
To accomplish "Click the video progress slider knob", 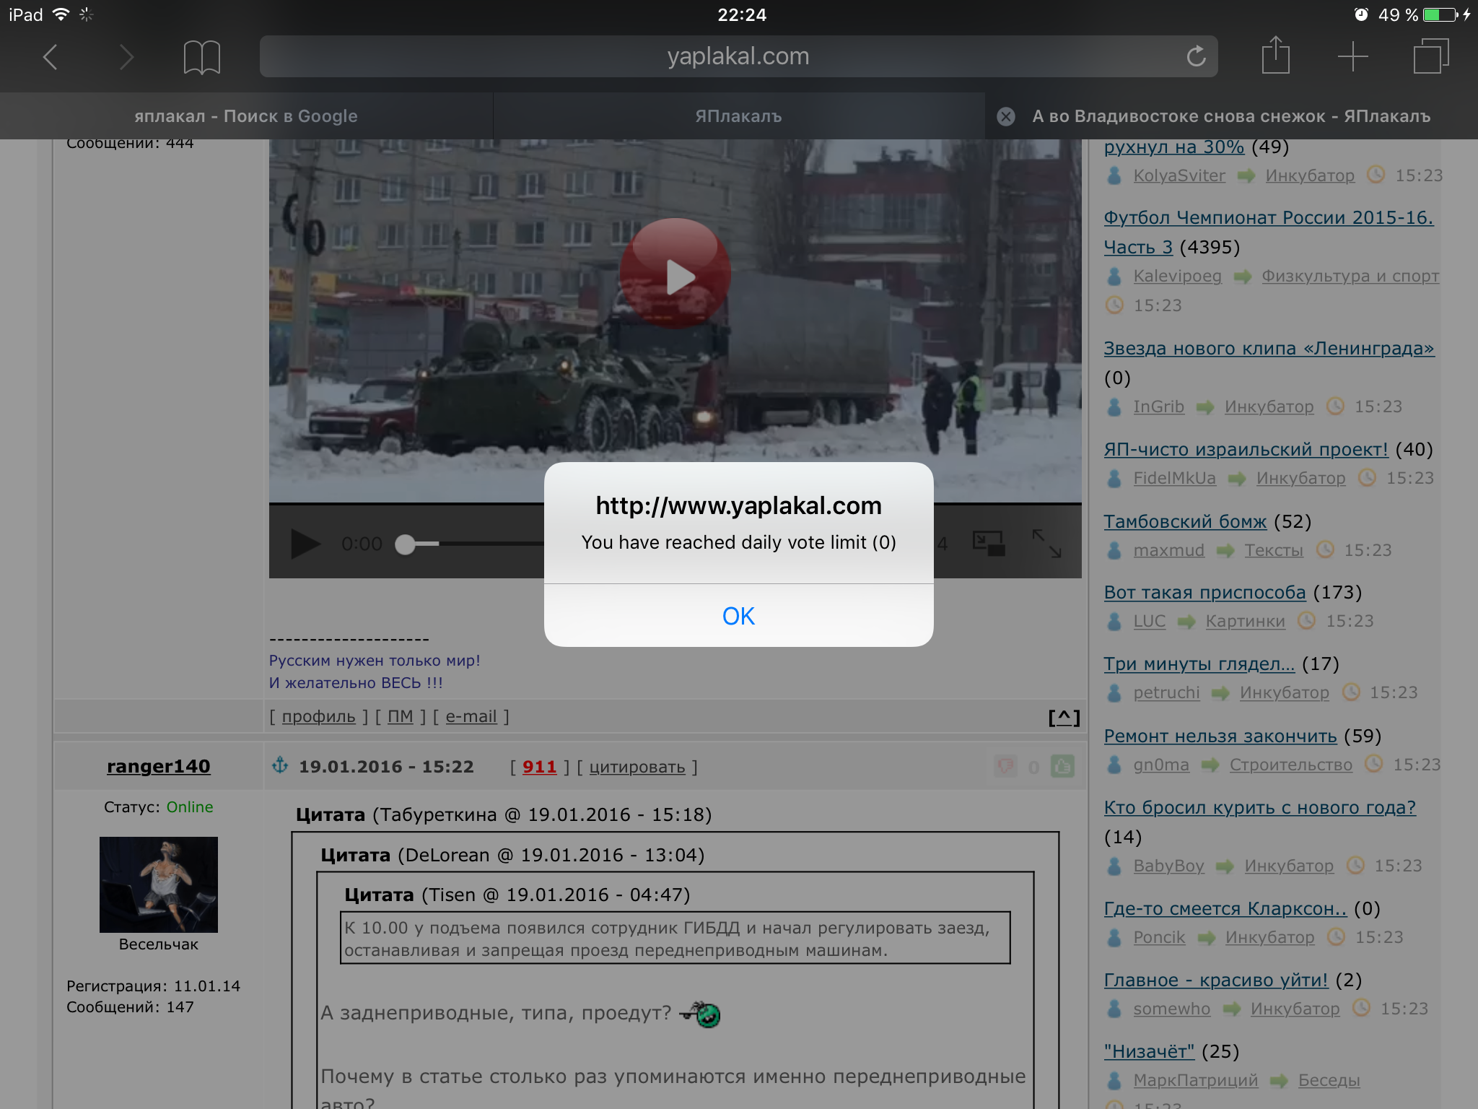I will click(x=406, y=544).
